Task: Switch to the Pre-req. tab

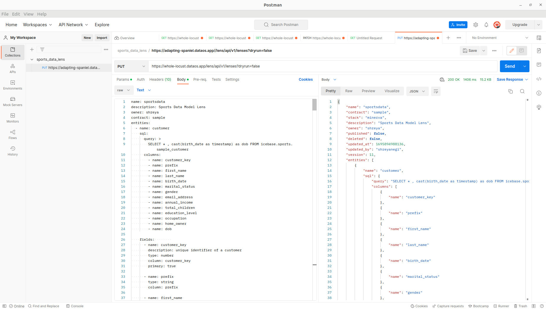Action: (x=200, y=80)
